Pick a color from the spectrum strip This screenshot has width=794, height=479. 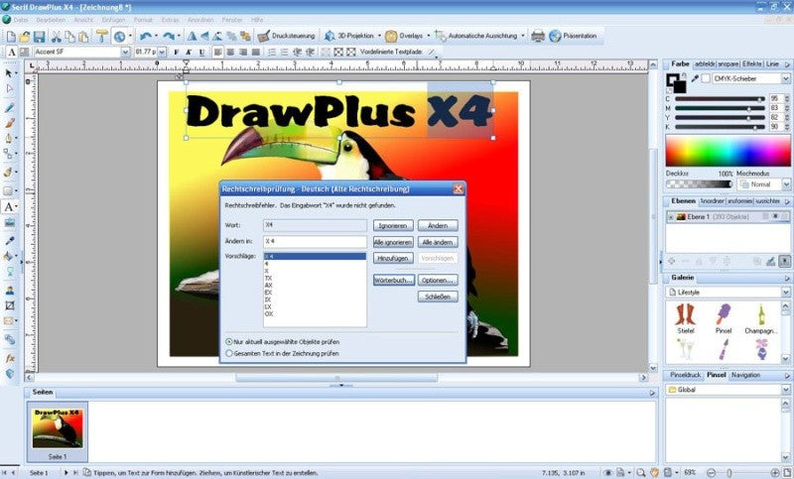[728, 151]
